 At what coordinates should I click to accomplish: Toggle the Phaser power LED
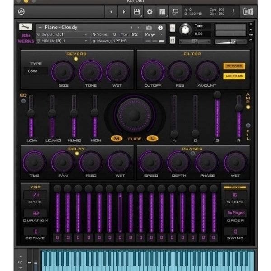(192, 153)
